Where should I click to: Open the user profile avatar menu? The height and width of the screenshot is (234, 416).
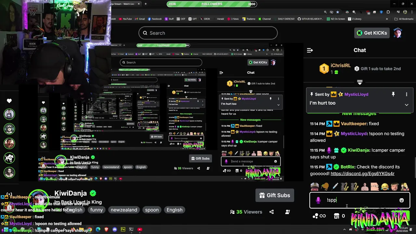tap(397, 33)
